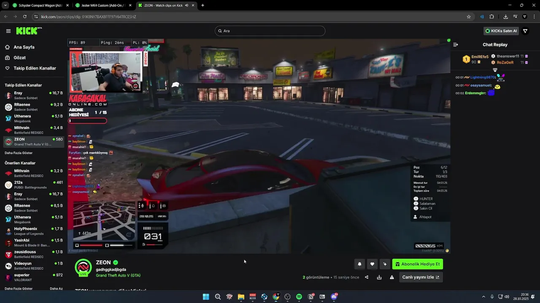Open Videoyun channel in recommended list

tap(34, 266)
